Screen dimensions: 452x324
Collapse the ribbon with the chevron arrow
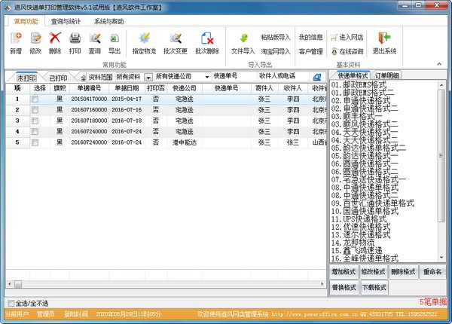(439, 64)
